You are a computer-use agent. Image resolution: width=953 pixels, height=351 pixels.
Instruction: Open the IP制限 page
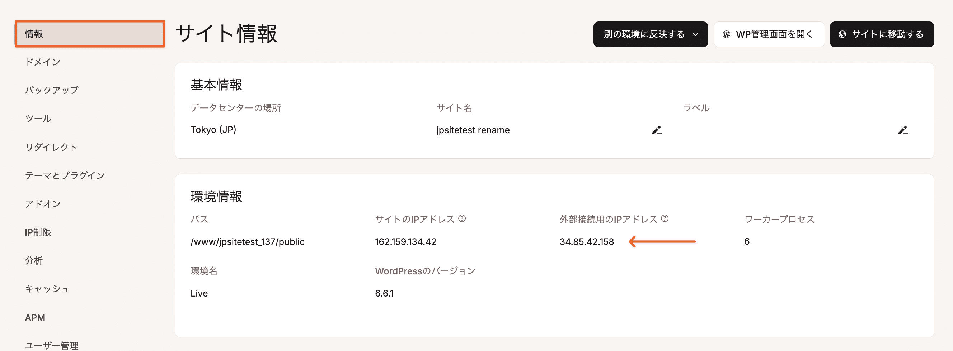click(38, 232)
